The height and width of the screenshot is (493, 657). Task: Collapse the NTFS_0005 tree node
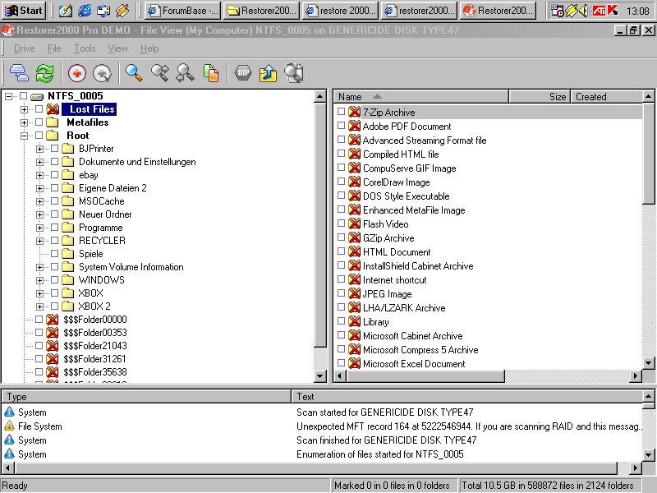point(8,96)
